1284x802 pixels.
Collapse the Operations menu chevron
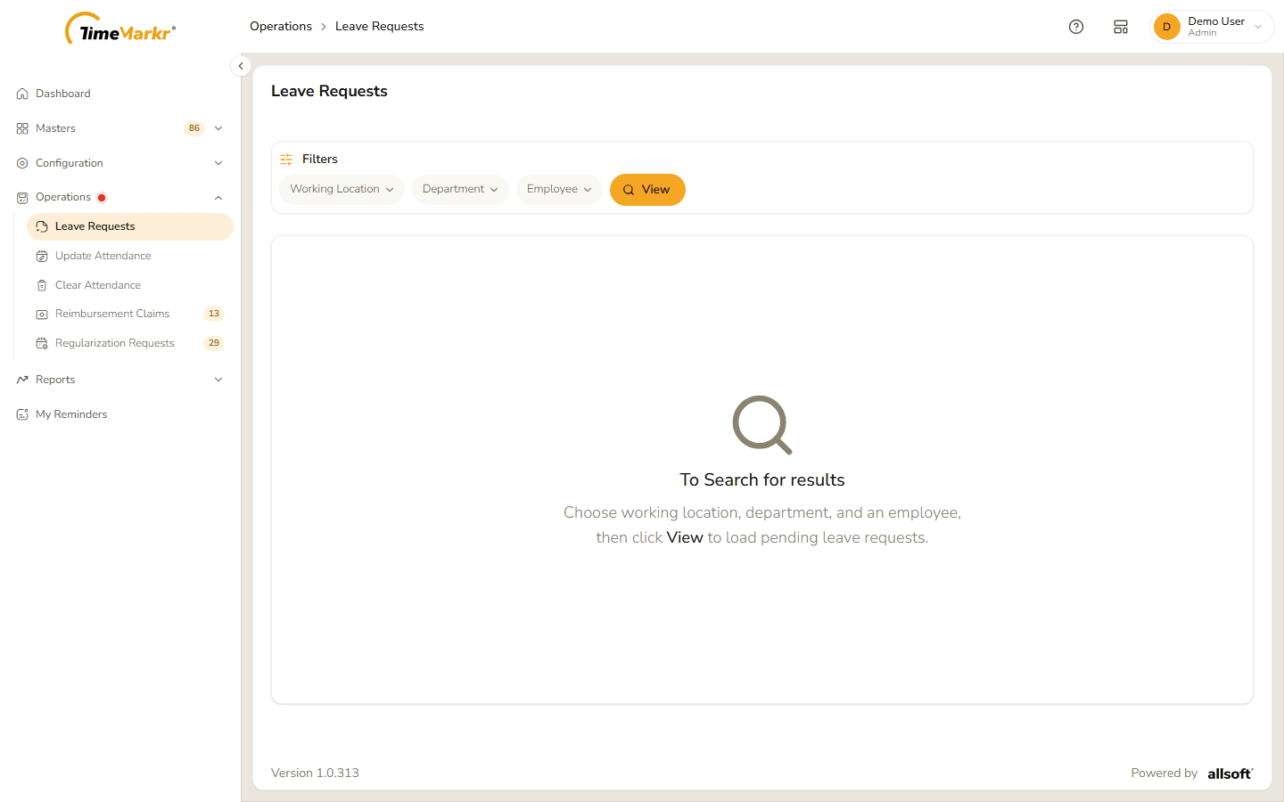[218, 198]
